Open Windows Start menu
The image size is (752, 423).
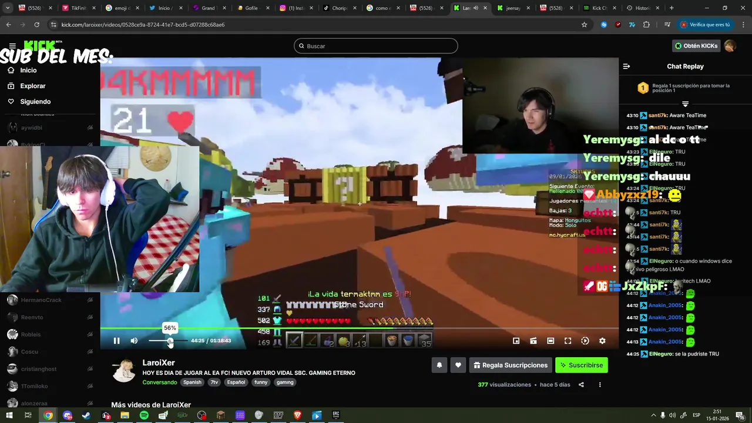pyautogui.click(x=9, y=415)
